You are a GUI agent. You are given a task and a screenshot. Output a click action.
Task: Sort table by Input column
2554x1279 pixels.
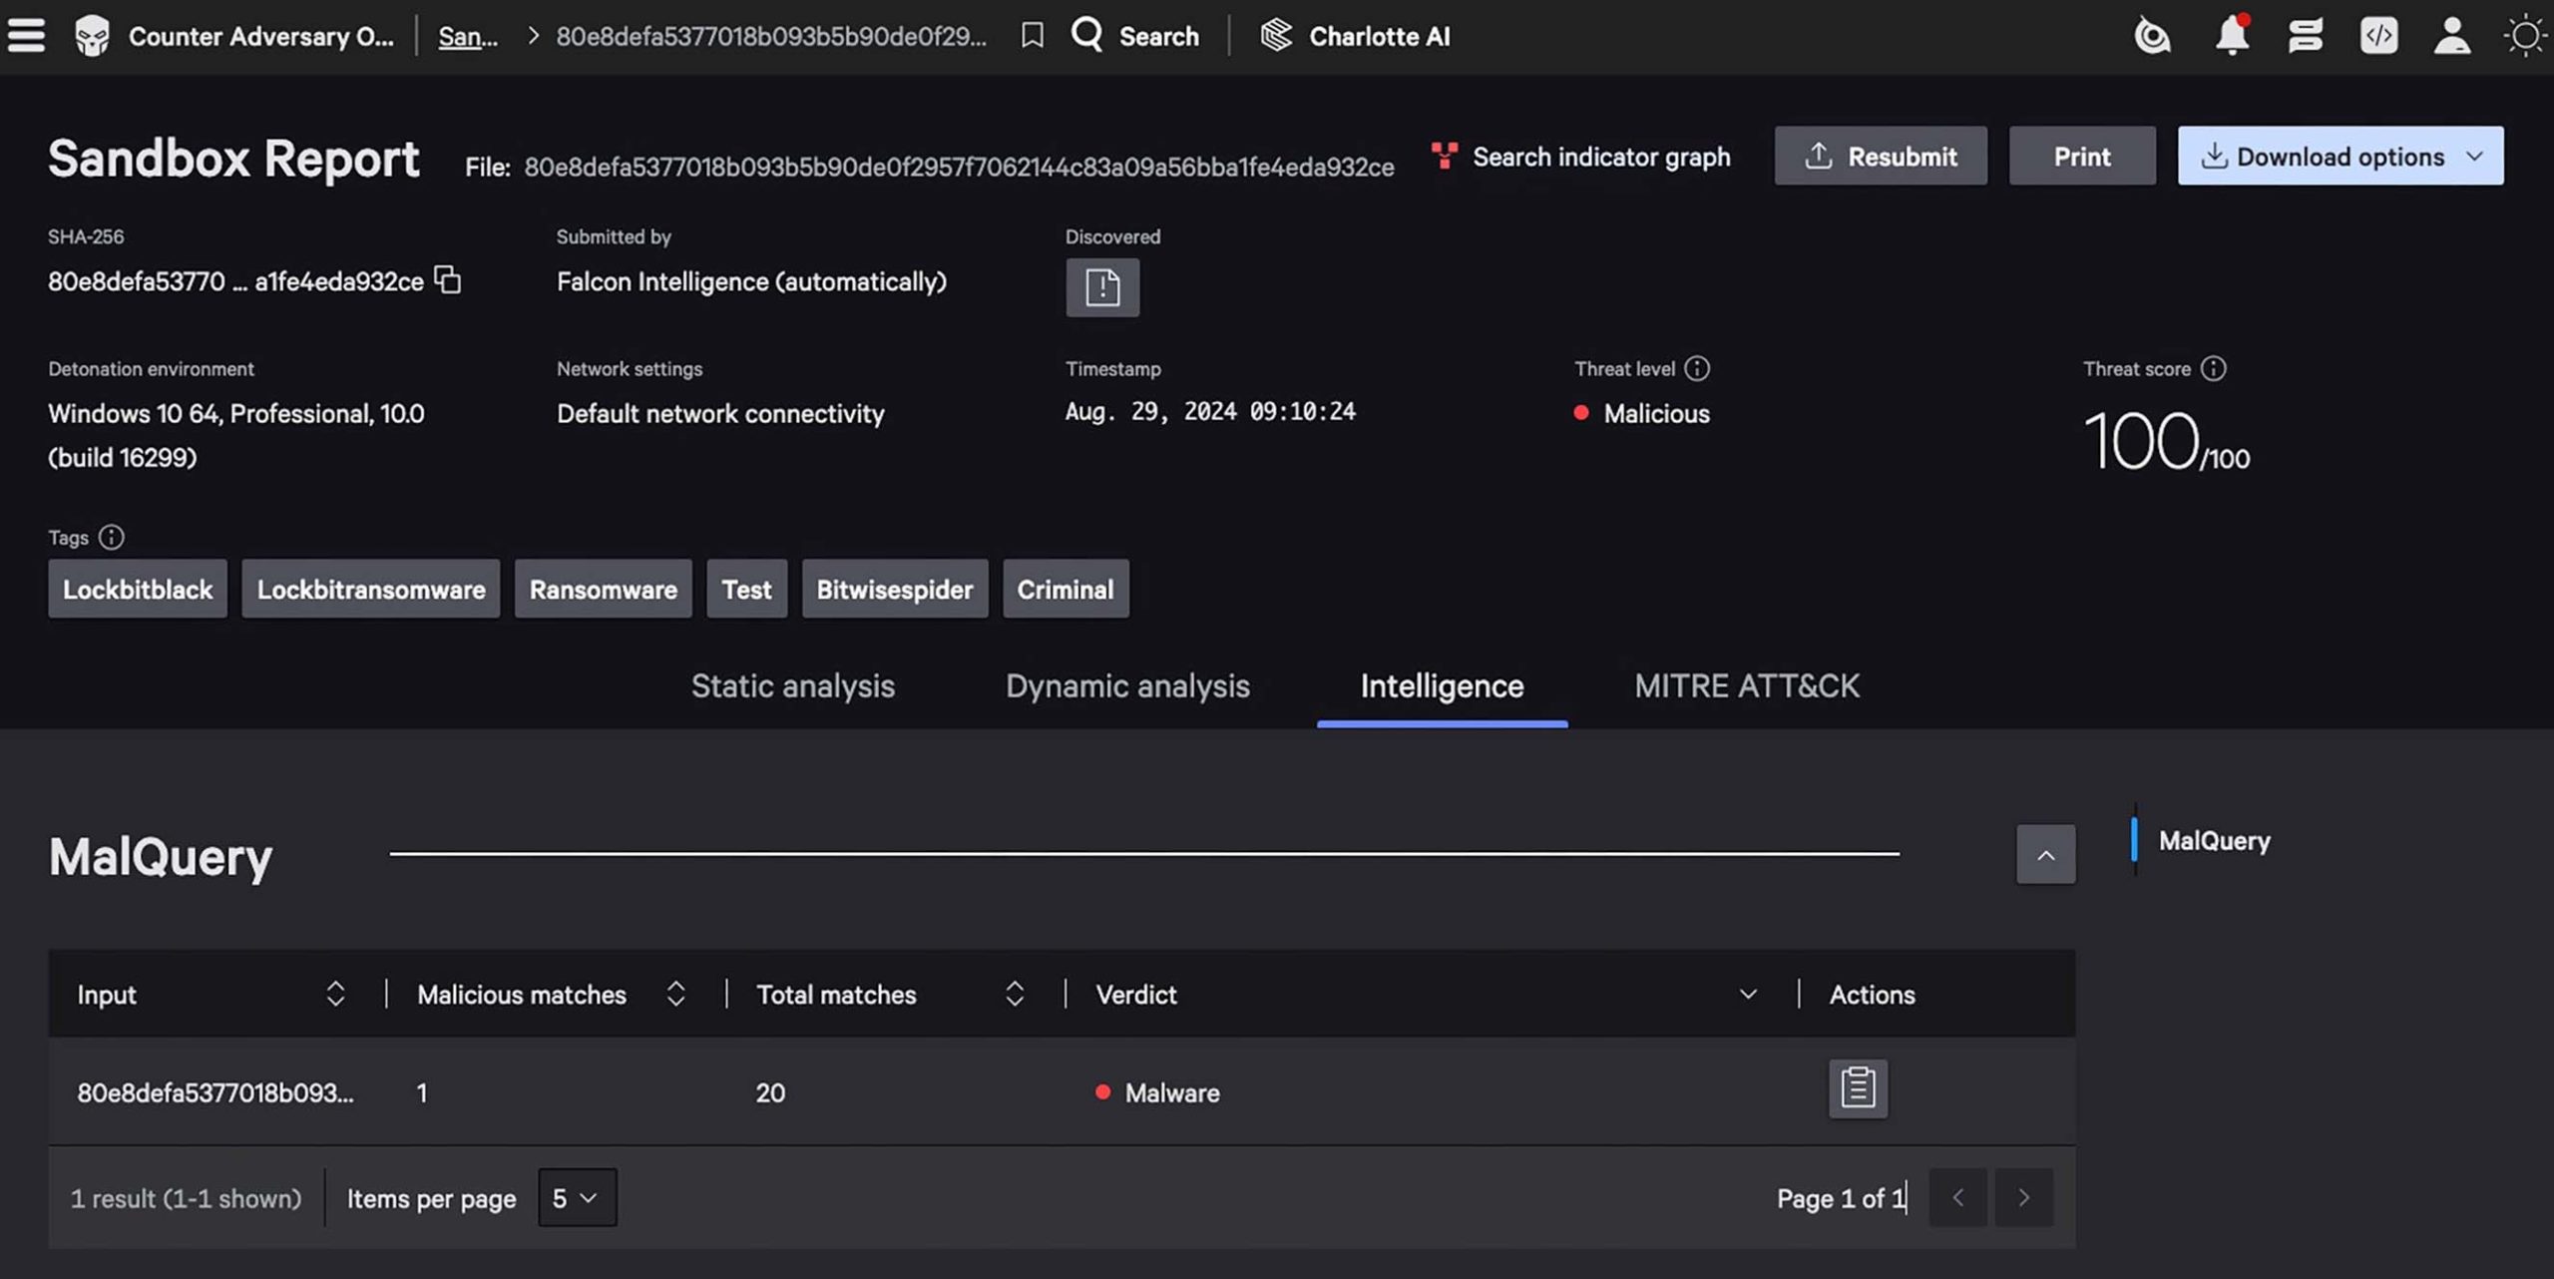(x=335, y=994)
